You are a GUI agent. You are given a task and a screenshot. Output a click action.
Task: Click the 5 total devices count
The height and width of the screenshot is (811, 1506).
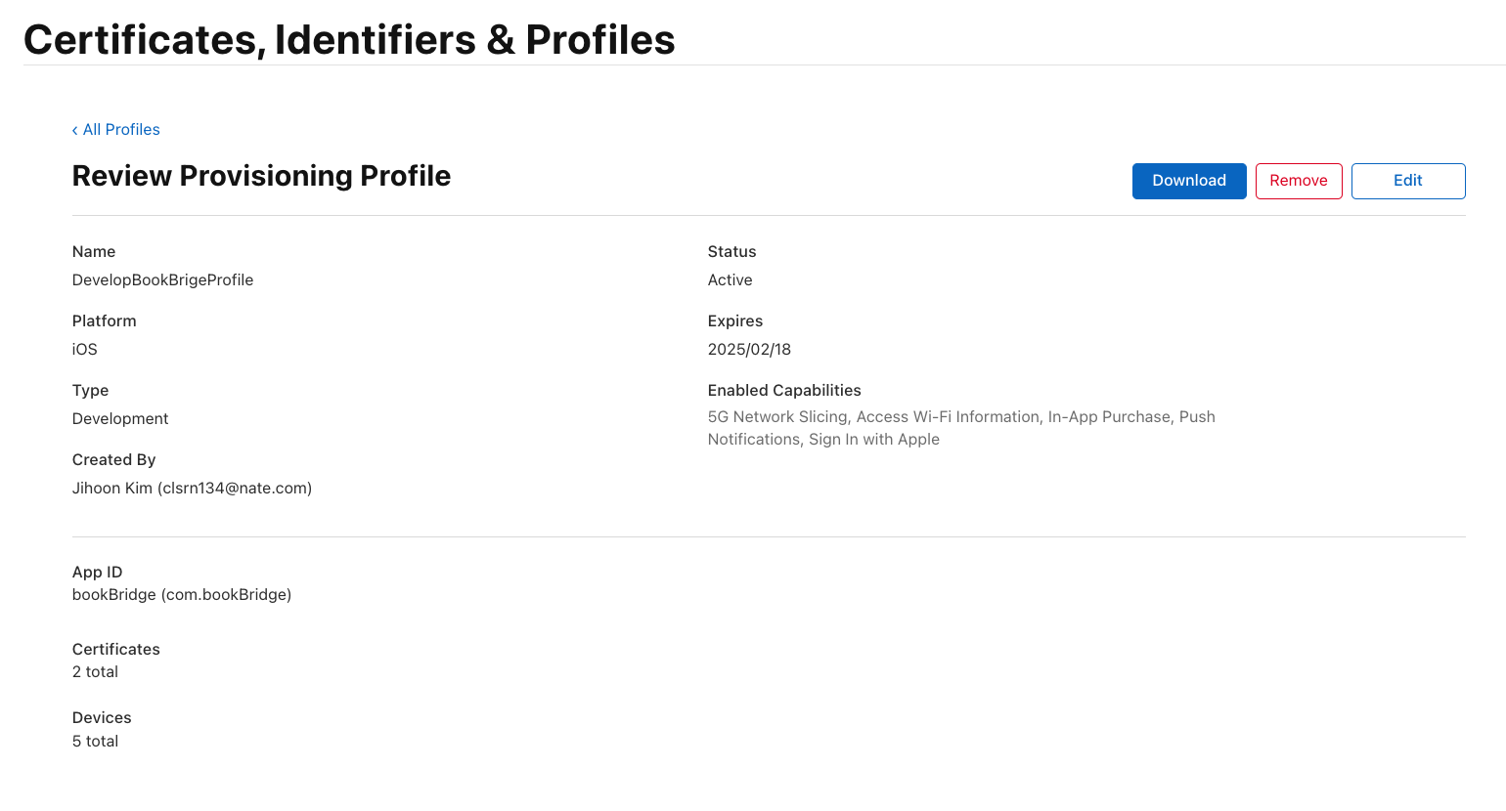tap(95, 742)
